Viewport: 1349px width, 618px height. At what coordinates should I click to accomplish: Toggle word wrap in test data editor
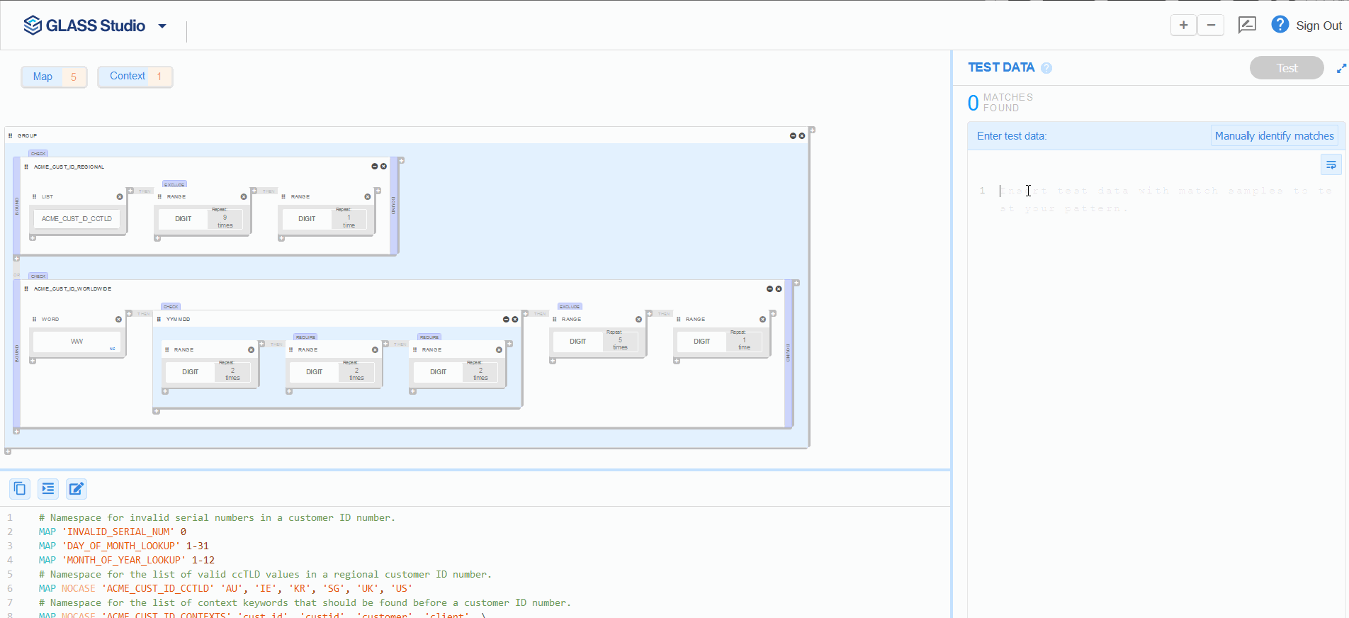pos(1331,165)
